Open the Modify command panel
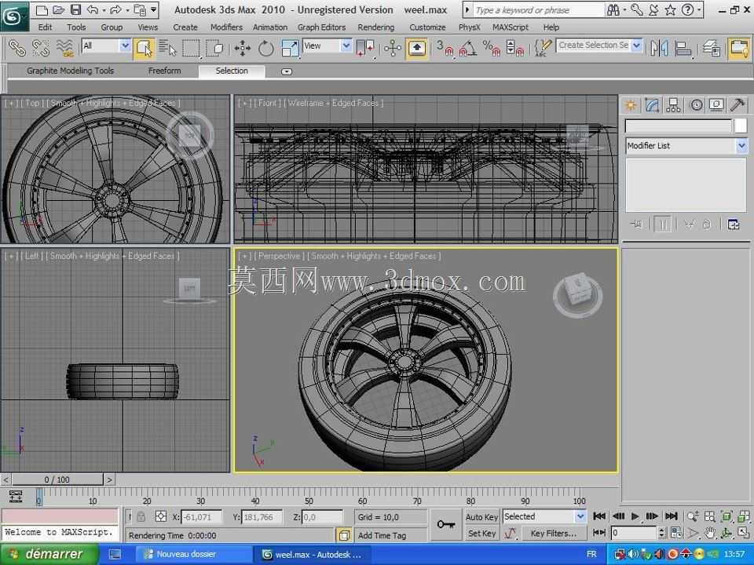This screenshot has height=565, width=754. coord(652,105)
